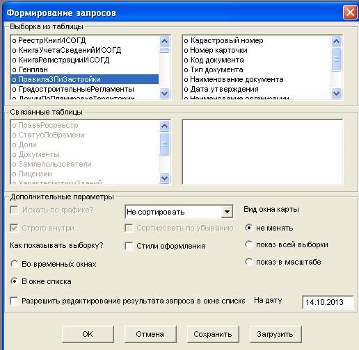
Task: Select показ в масштабе radio option
Action: coord(249,262)
